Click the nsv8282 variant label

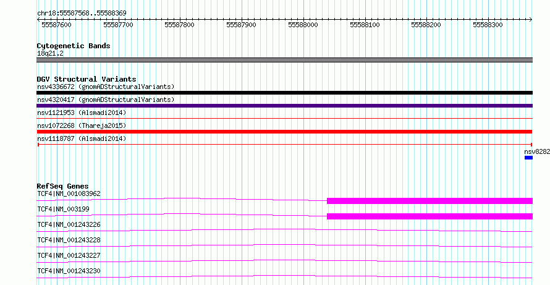click(x=536, y=151)
